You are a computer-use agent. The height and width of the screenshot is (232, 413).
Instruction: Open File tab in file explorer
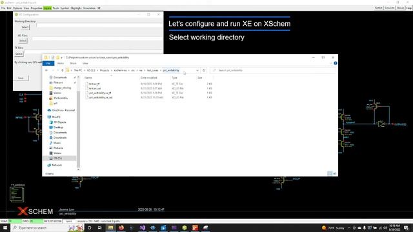48,63
